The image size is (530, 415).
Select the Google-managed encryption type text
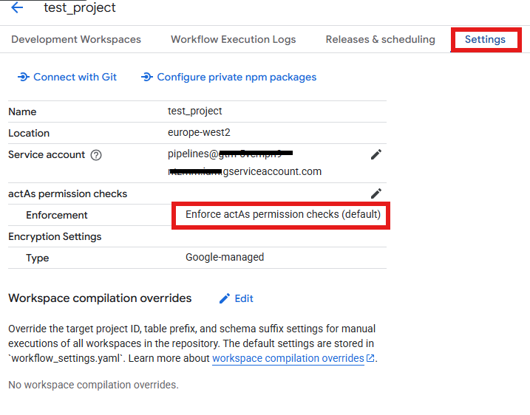225,258
